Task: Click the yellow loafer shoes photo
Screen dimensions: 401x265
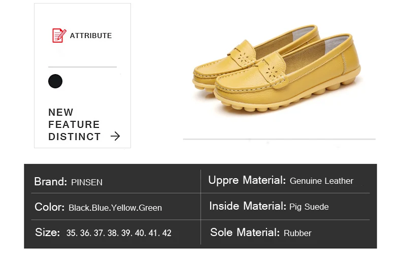Action: [x=277, y=70]
